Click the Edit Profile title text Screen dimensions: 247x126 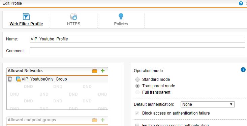coord(12,3)
